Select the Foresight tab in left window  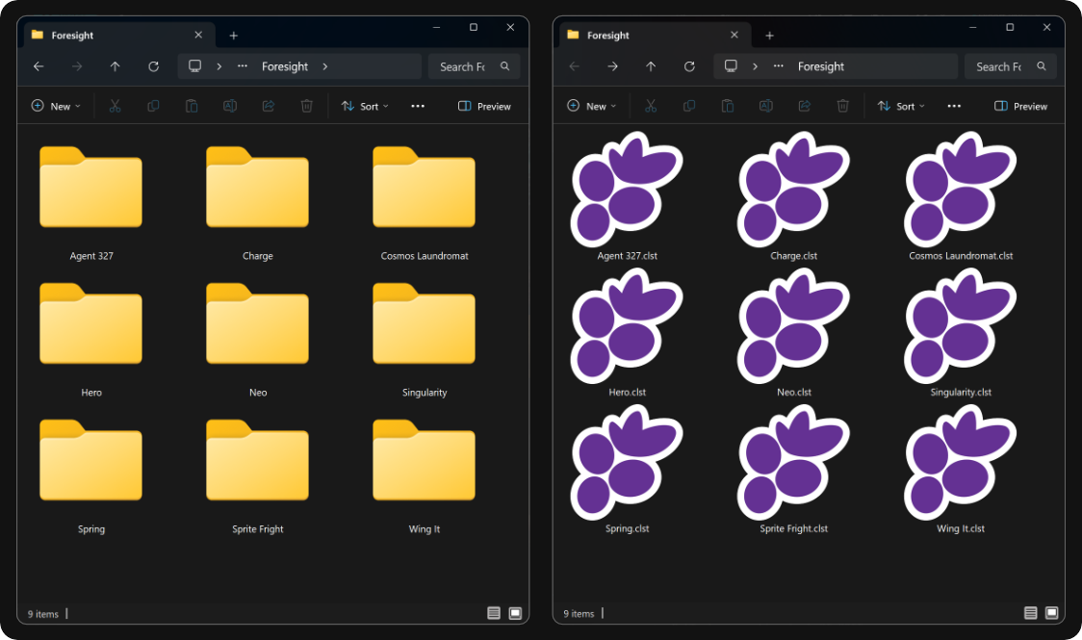pos(119,36)
